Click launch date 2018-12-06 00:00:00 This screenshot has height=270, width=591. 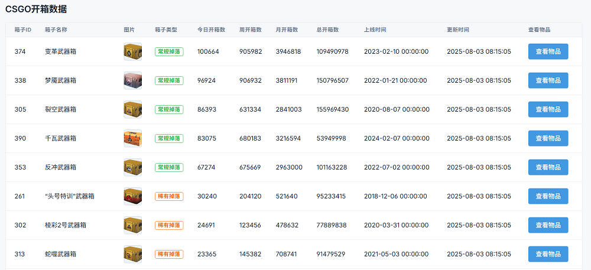[x=395, y=196]
